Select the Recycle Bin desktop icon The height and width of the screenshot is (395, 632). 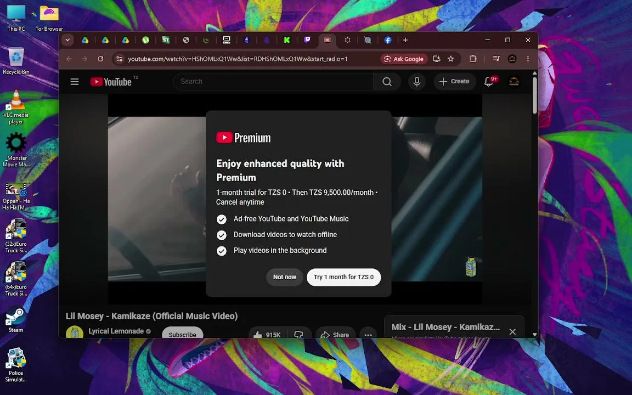16,61
